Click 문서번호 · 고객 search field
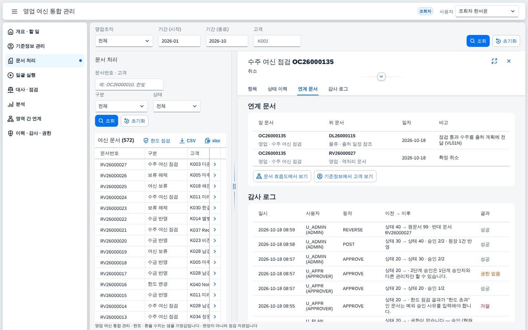This screenshot has height=330, width=528. tap(129, 85)
